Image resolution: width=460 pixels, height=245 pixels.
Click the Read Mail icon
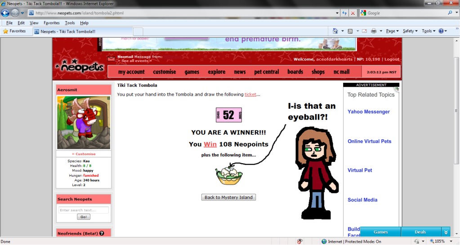364,31
